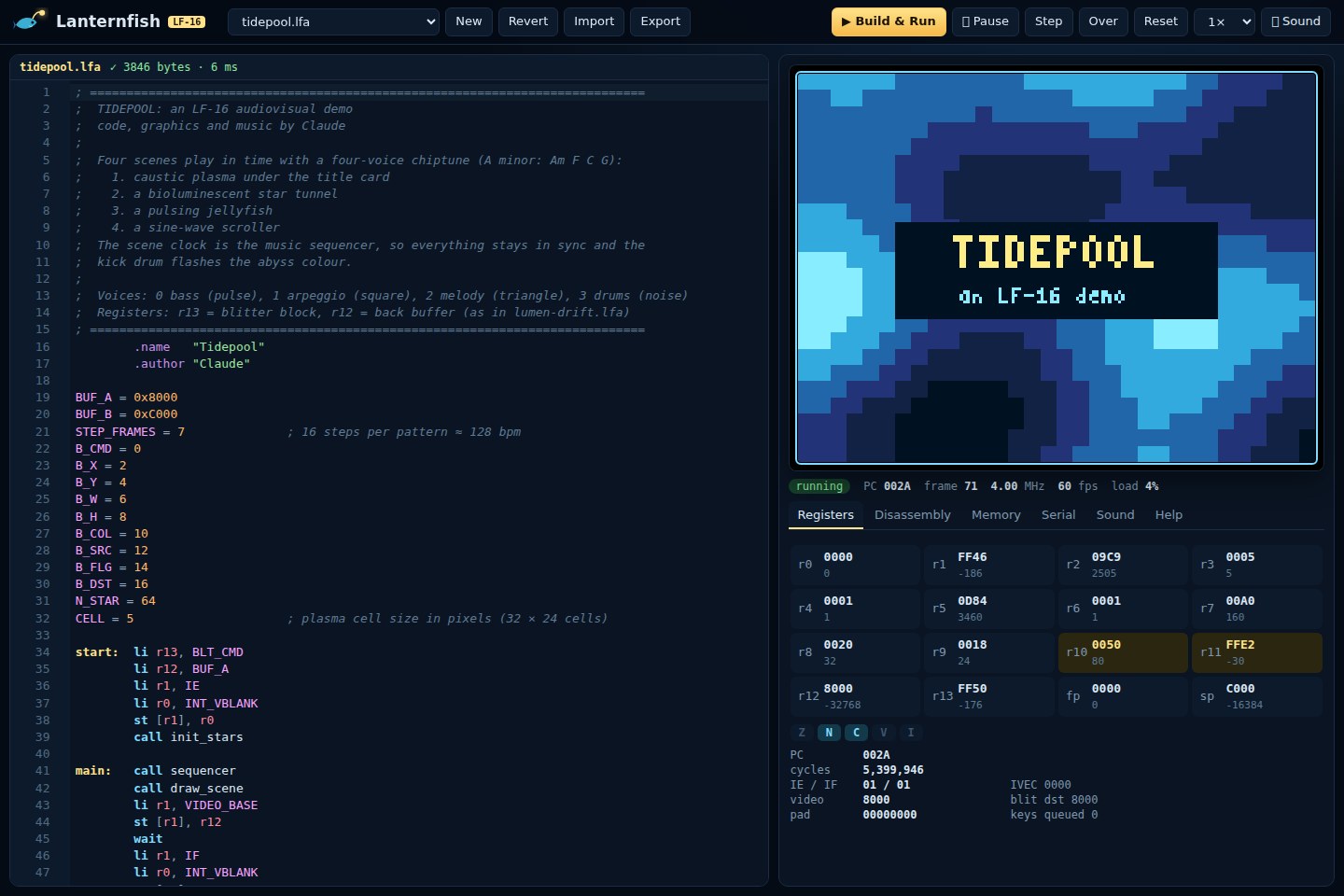Image resolution: width=1344 pixels, height=896 pixels.
Task: Click the Over step button
Action: [1103, 21]
